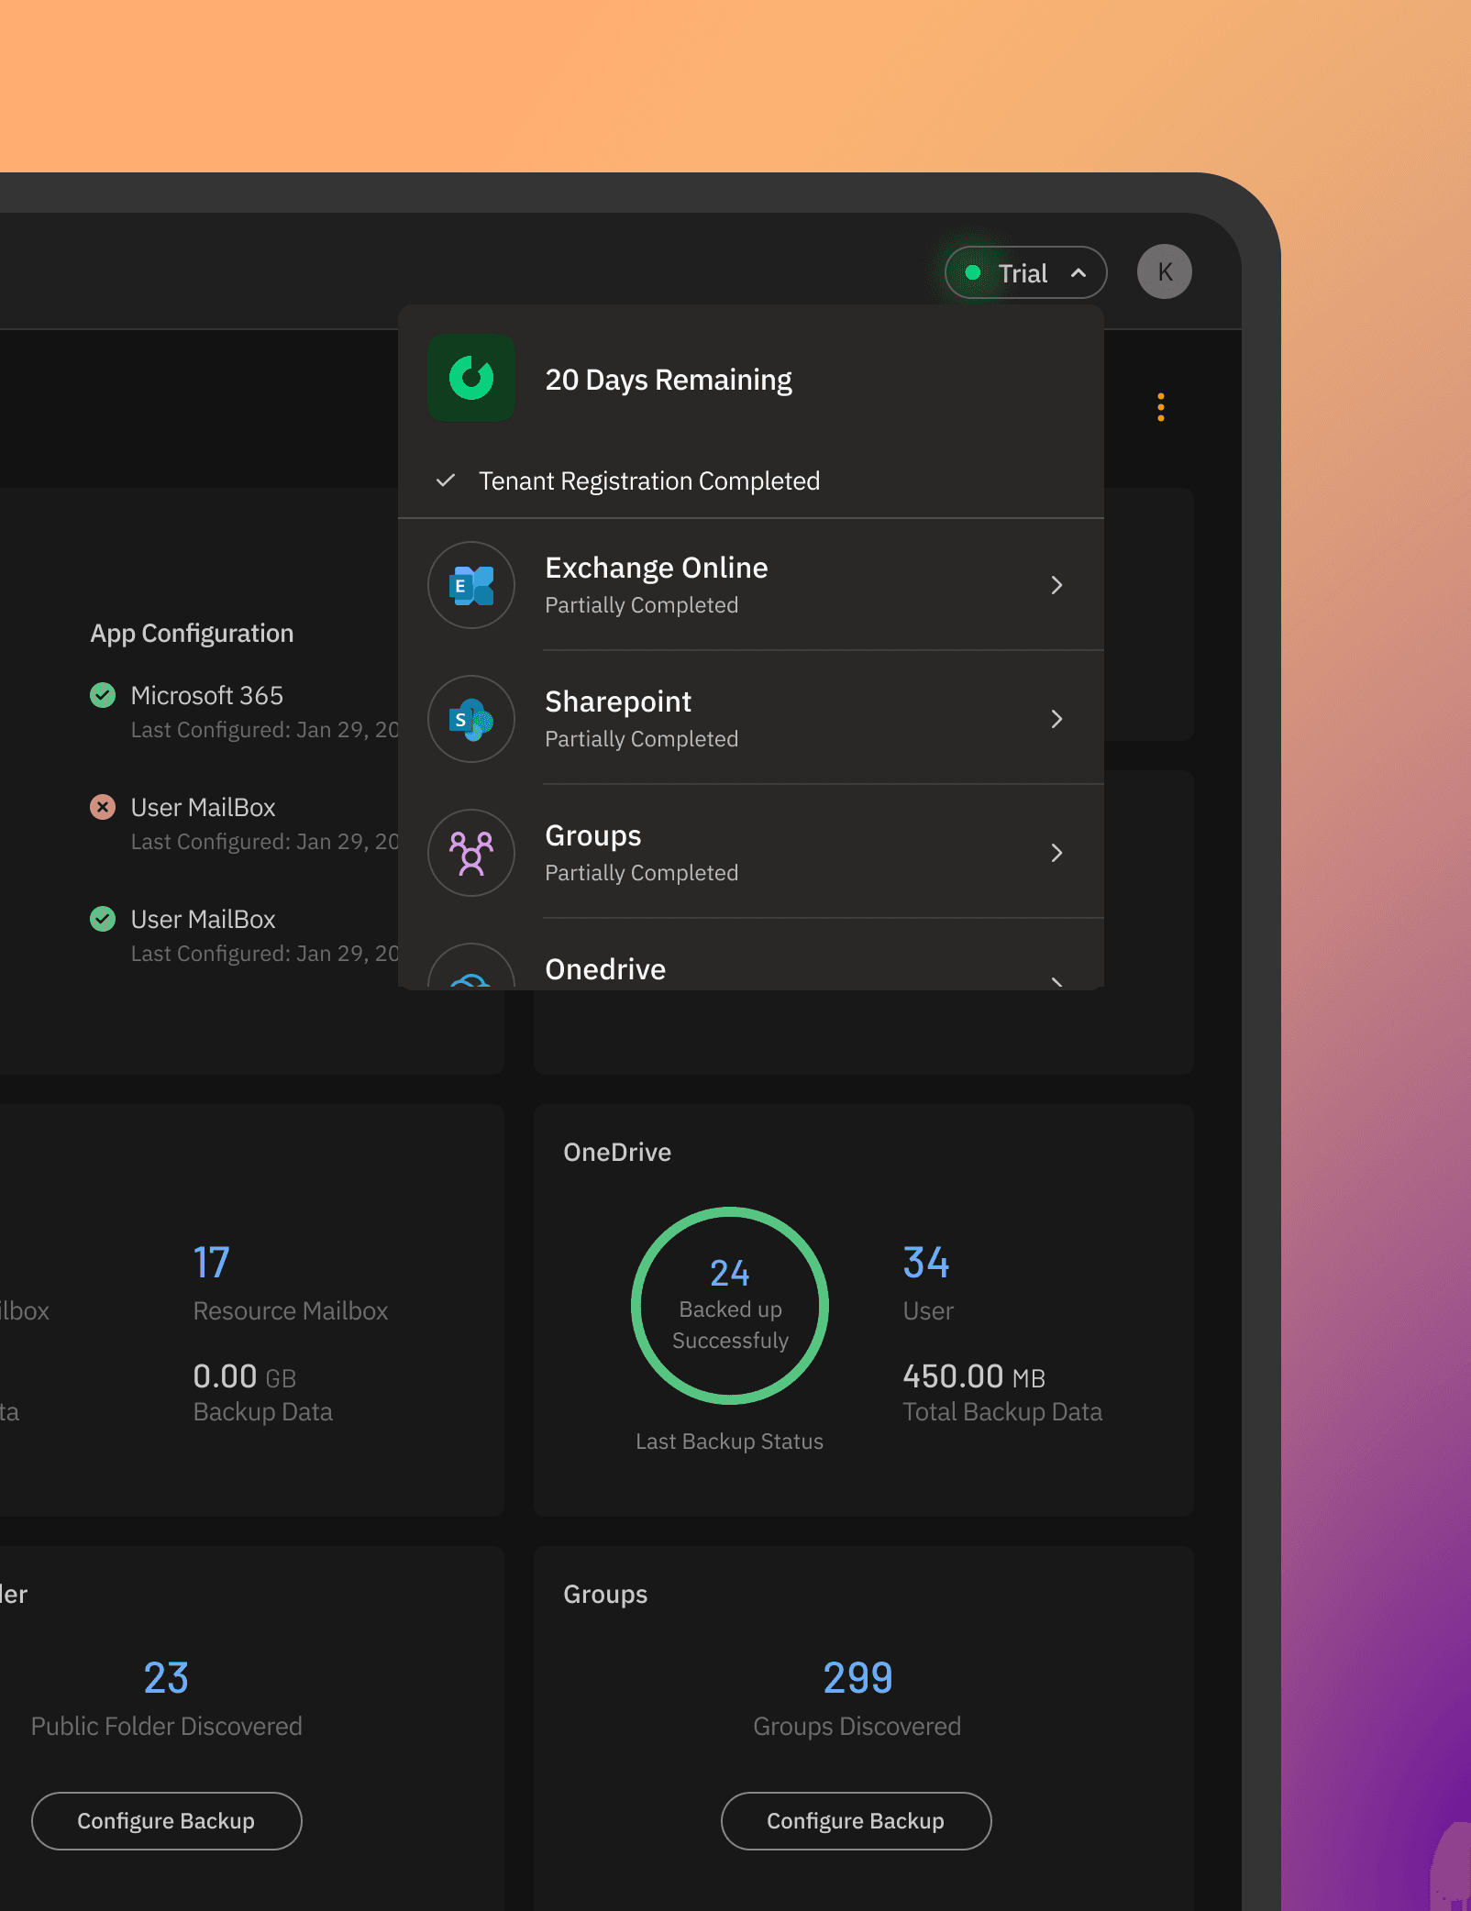This screenshot has width=1471, height=1911.
Task: Click the green OneDrive backup progress ring
Action: [x=729, y=1306]
